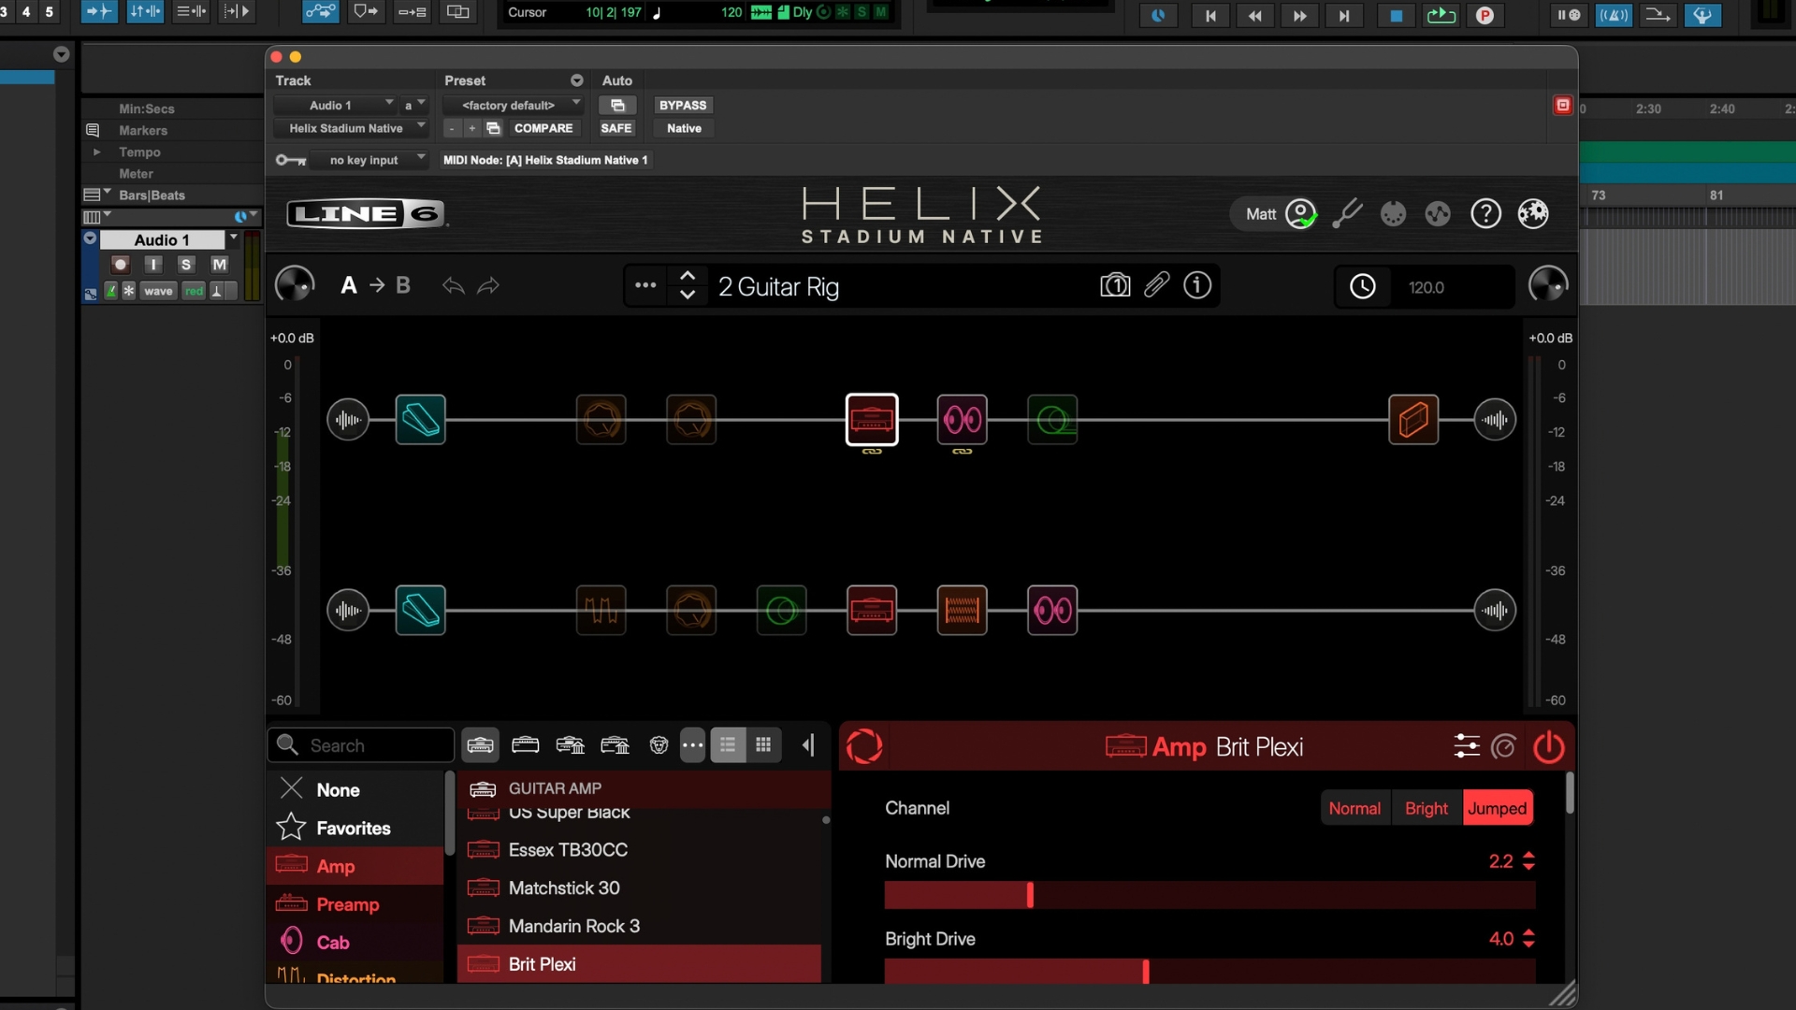Screen dimensions: 1796x1010
Task: Open the help question mark icon
Action: 1485,214
